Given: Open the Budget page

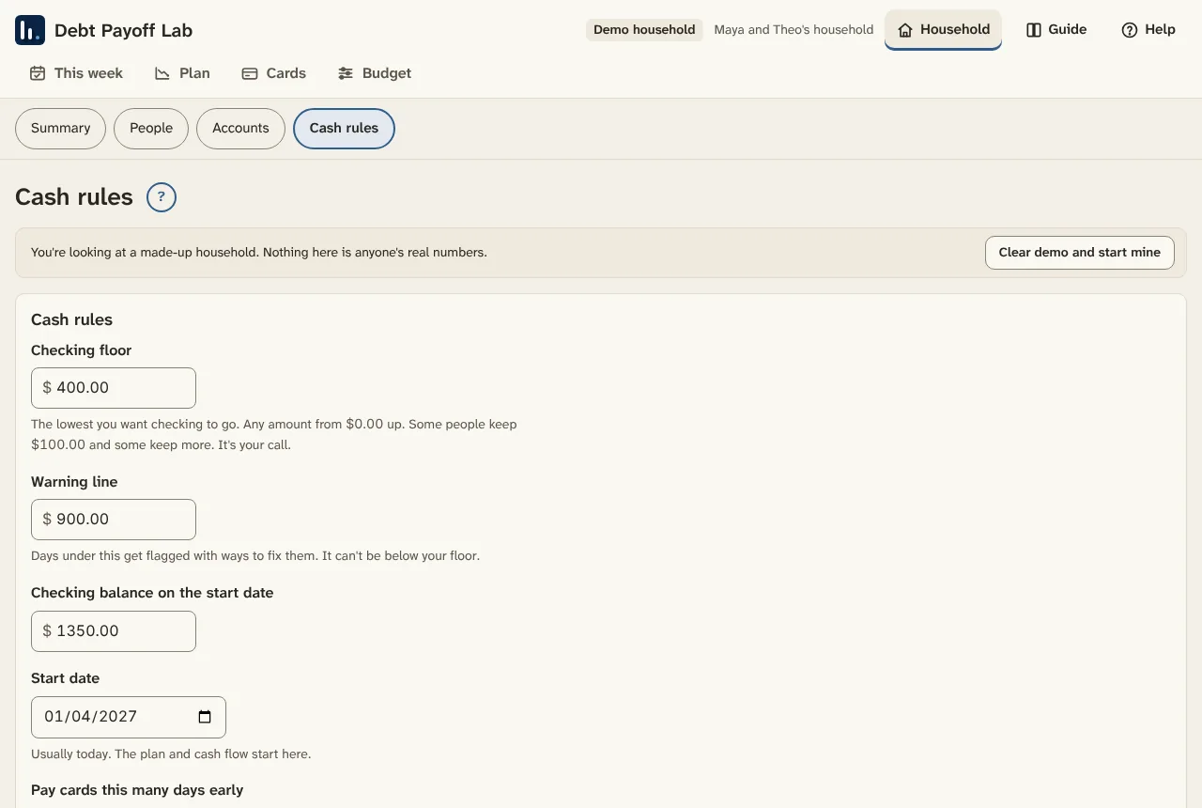Looking at the screenshot, I should (x=375, y=73).
